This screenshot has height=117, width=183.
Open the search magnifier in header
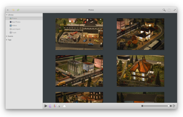pyautogui.click(x=164, y=10)
